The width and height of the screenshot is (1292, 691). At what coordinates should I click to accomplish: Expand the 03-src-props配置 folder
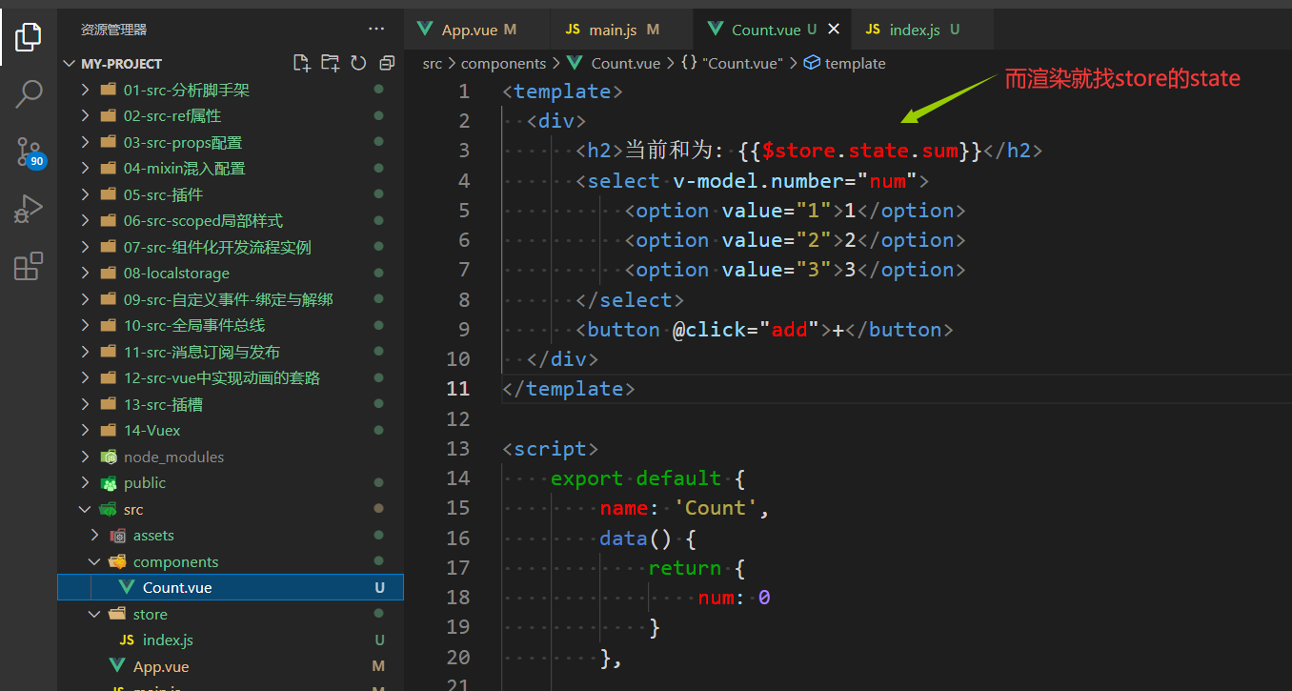pyautogui.click(x=86, y=142)
